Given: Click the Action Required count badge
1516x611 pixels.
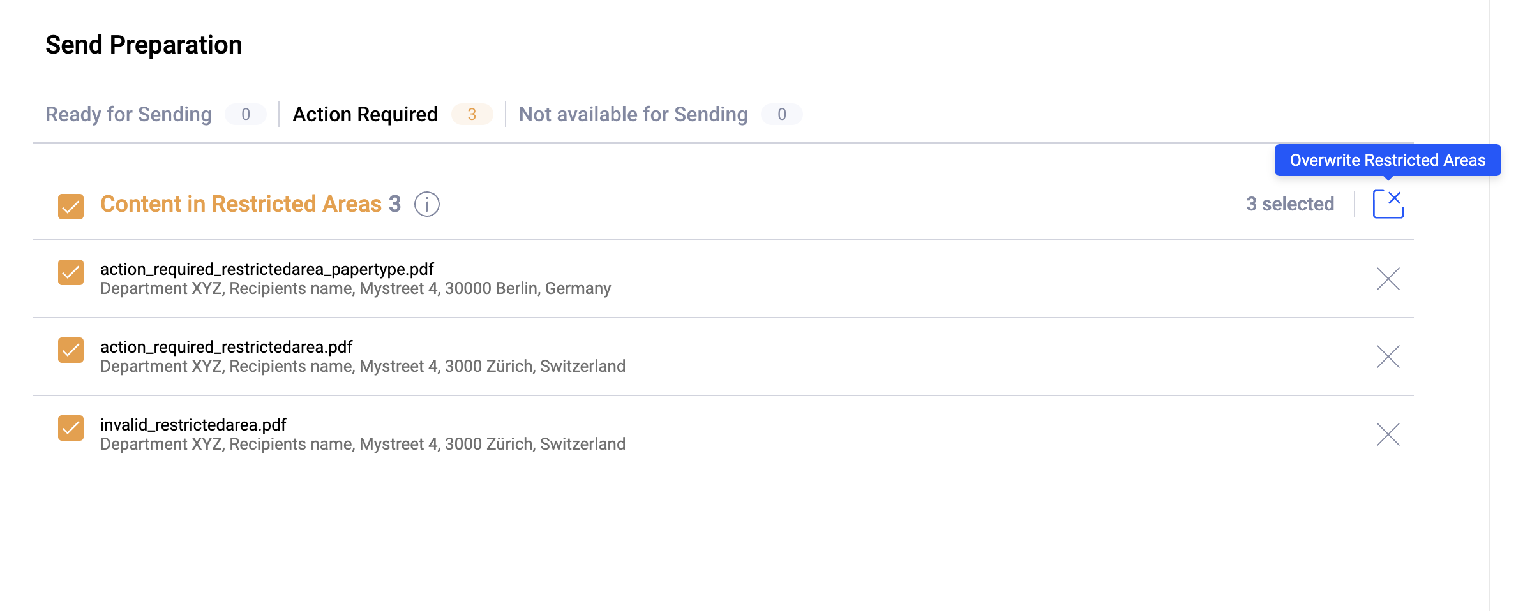Looking at the screenshot, I should coord(472,114).
